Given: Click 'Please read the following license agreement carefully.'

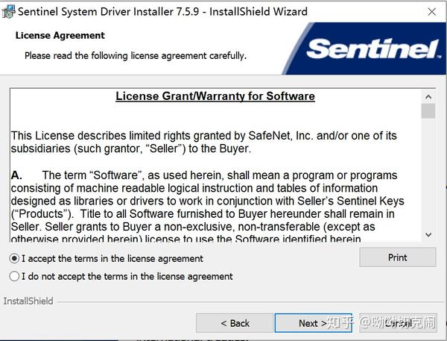Looking at the screenshot, I should [x=136, y=55].
